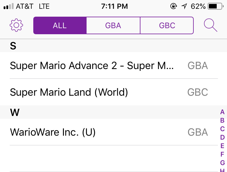Tap the magnifying glass search icon
This screenshot has width=227, height=172.
[x=210, y=25]
